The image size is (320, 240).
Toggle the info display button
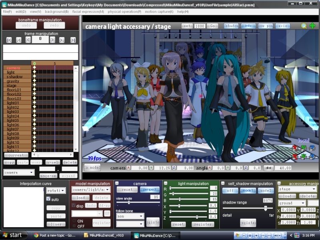point(248,26)
